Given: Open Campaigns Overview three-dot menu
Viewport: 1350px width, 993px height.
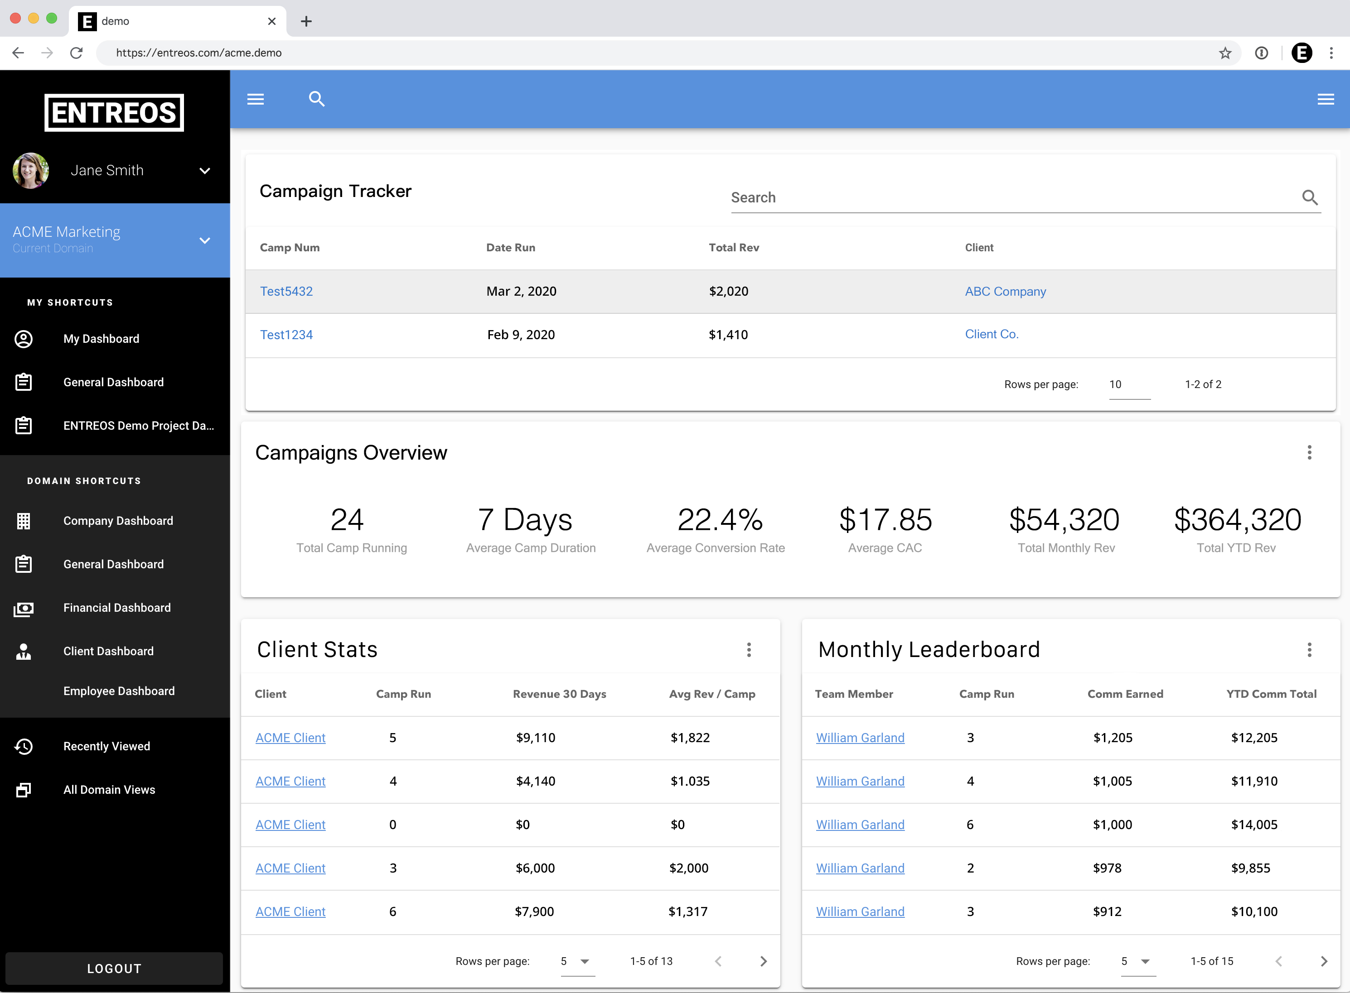Looking at the screenshot, I should click(x=1309, y=453).
